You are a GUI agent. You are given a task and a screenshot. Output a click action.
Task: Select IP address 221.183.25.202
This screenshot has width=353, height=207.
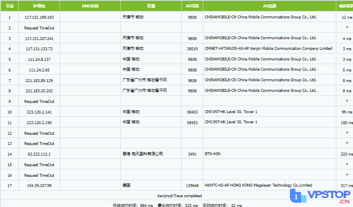coord(39,91)
